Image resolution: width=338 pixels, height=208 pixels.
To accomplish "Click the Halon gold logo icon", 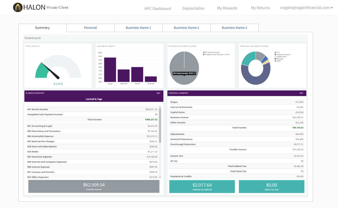I will coord(18,7).
